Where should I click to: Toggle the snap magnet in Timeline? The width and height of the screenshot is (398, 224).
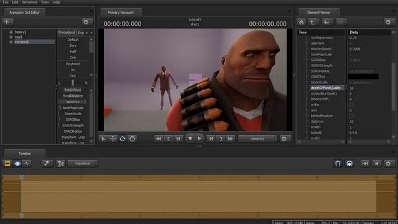[x=338, y=164]
